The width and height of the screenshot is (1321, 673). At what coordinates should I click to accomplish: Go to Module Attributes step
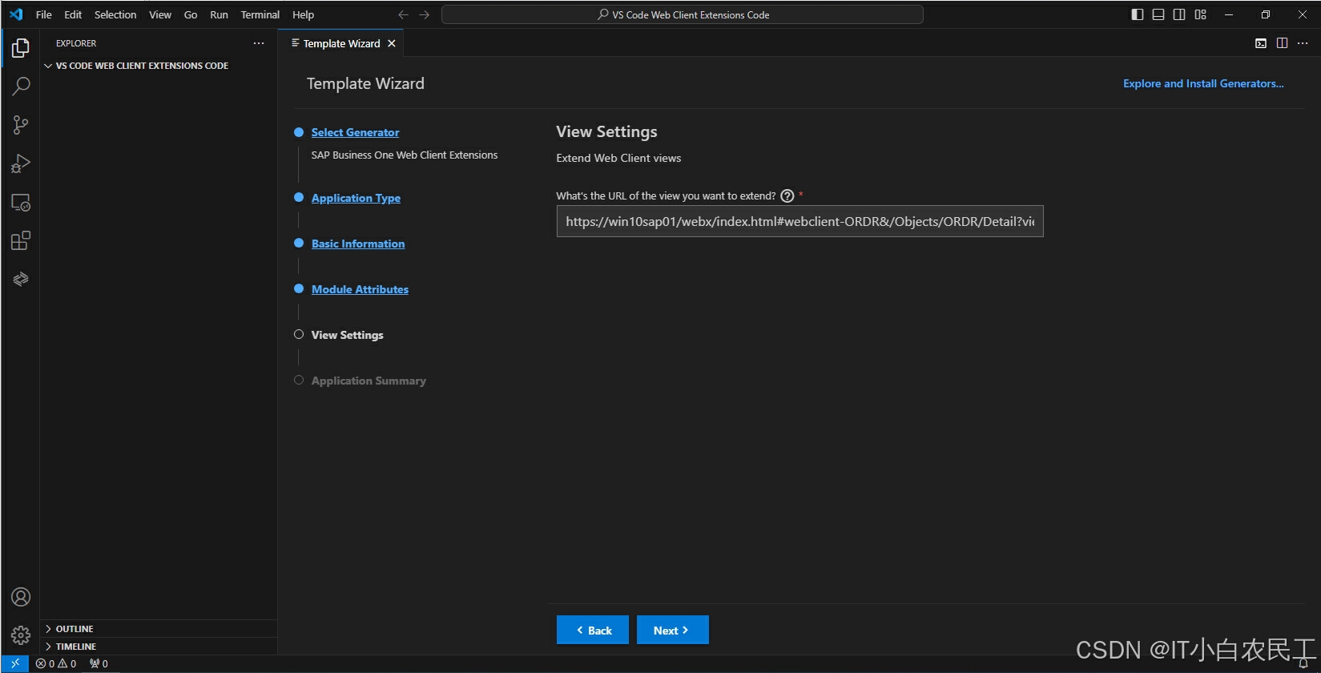click(x=360, y=289)
